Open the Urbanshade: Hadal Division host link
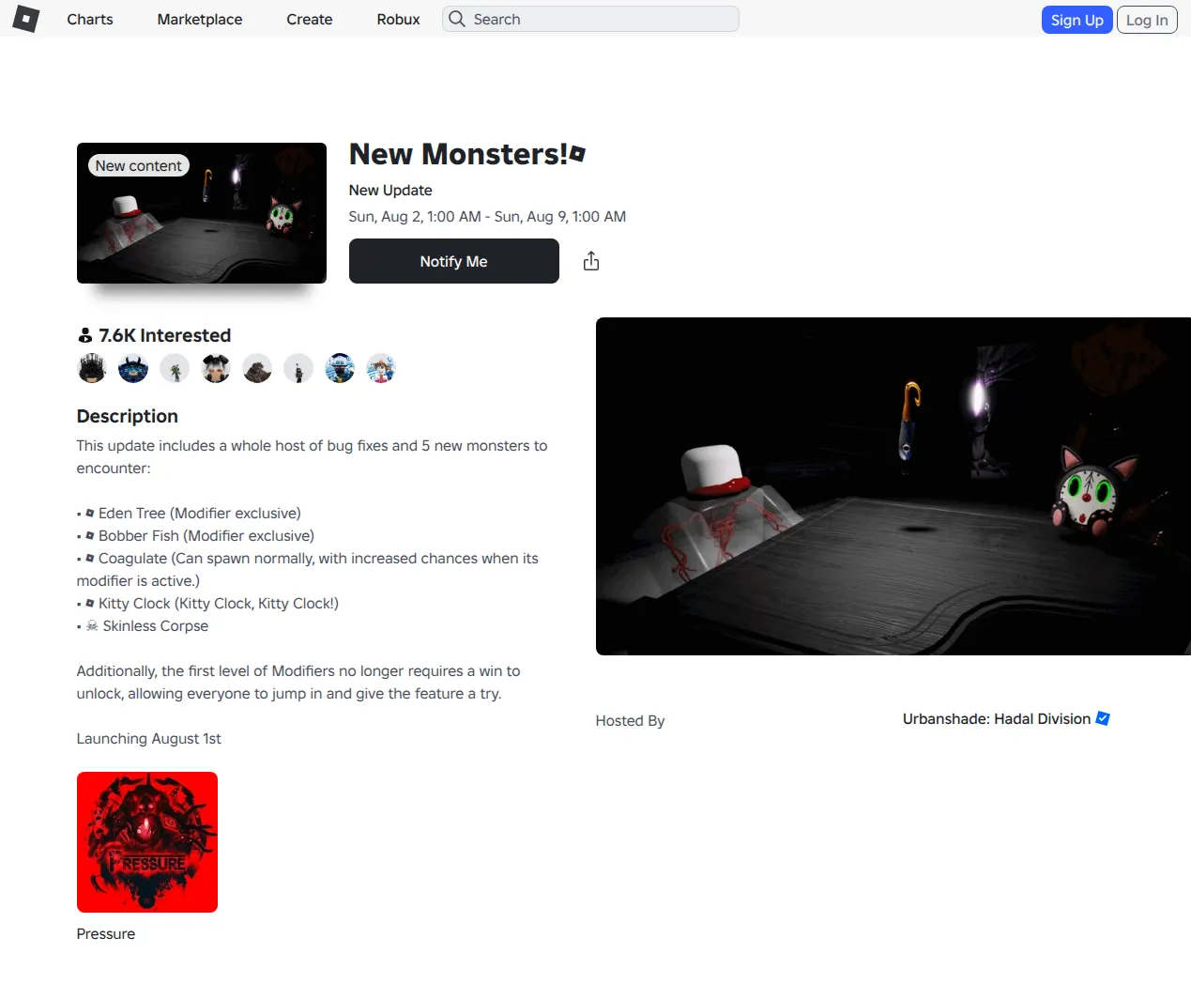Image resolution: width=1191 pixels, height=984 pixels. (x=997, y=718)
